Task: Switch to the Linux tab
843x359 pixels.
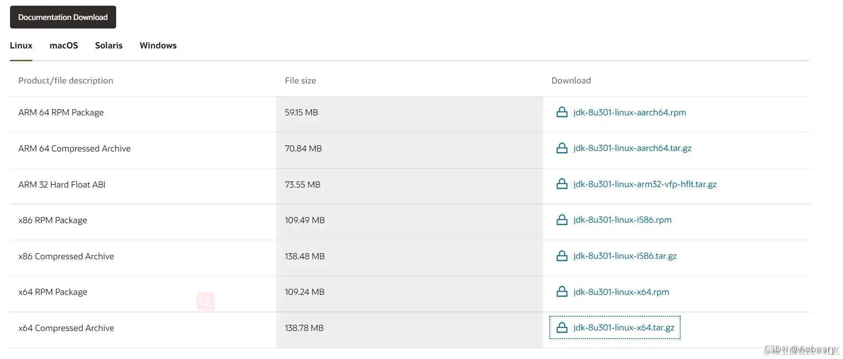Action: [x=21, y=46]
